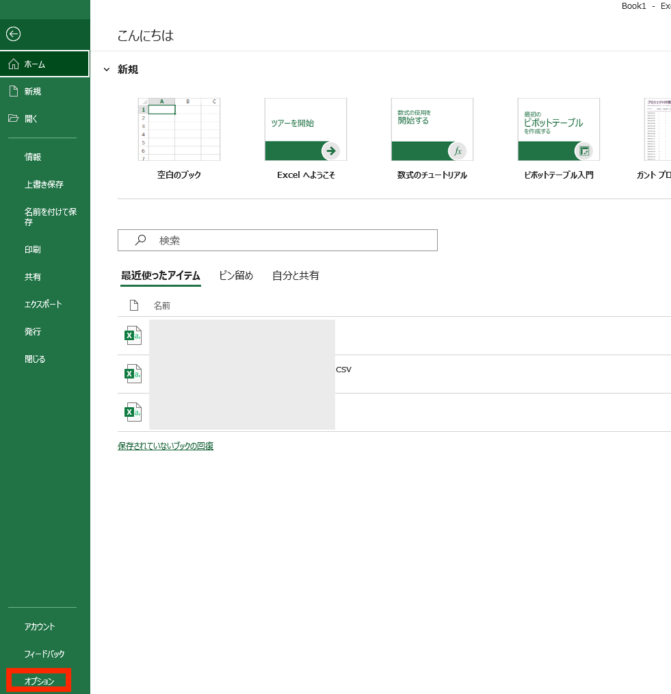Image resolution: width=671 pixels, height=694 pixels.
Task: Collapse the 新規 section chevron
Action: [x=107, y=70]
